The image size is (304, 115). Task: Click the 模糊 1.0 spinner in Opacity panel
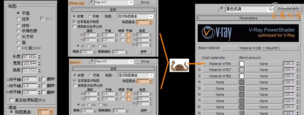pyautogui.click(x=95, y=111)
